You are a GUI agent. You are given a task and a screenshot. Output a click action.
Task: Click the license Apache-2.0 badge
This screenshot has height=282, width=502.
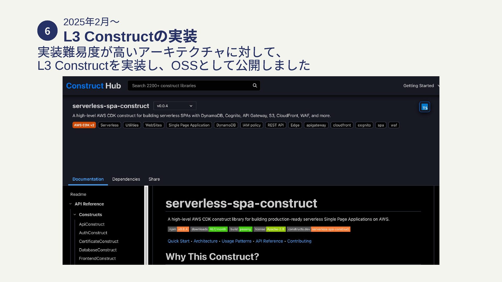[x=269, y=229]
